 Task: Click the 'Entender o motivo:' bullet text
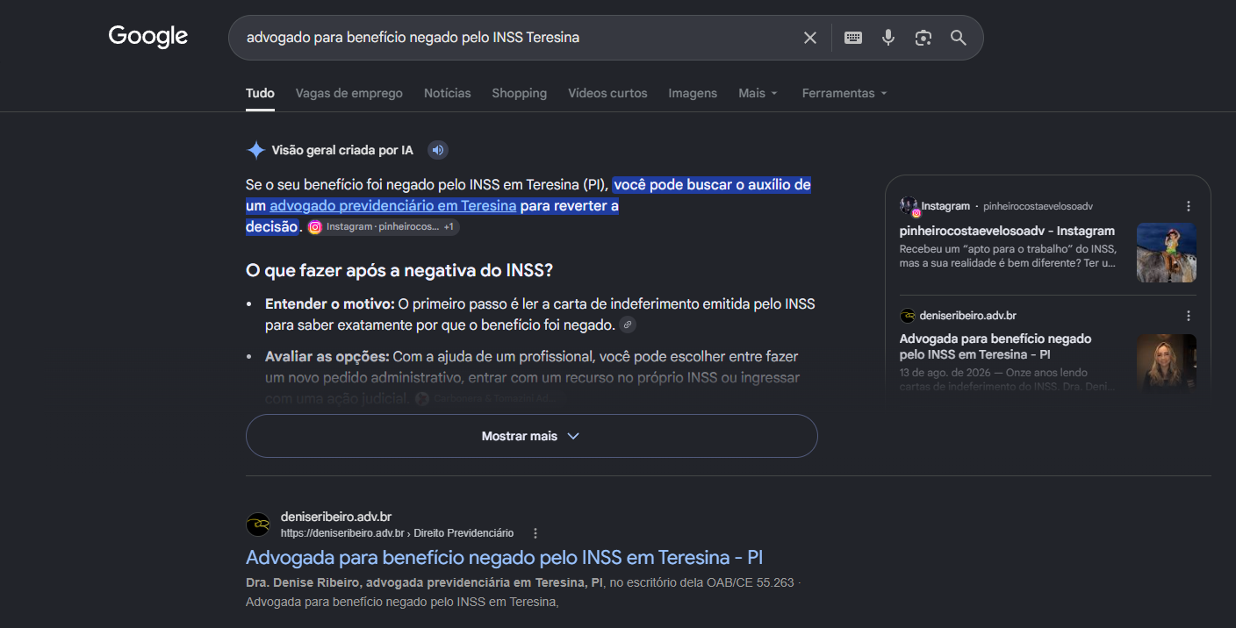(330, 304)
